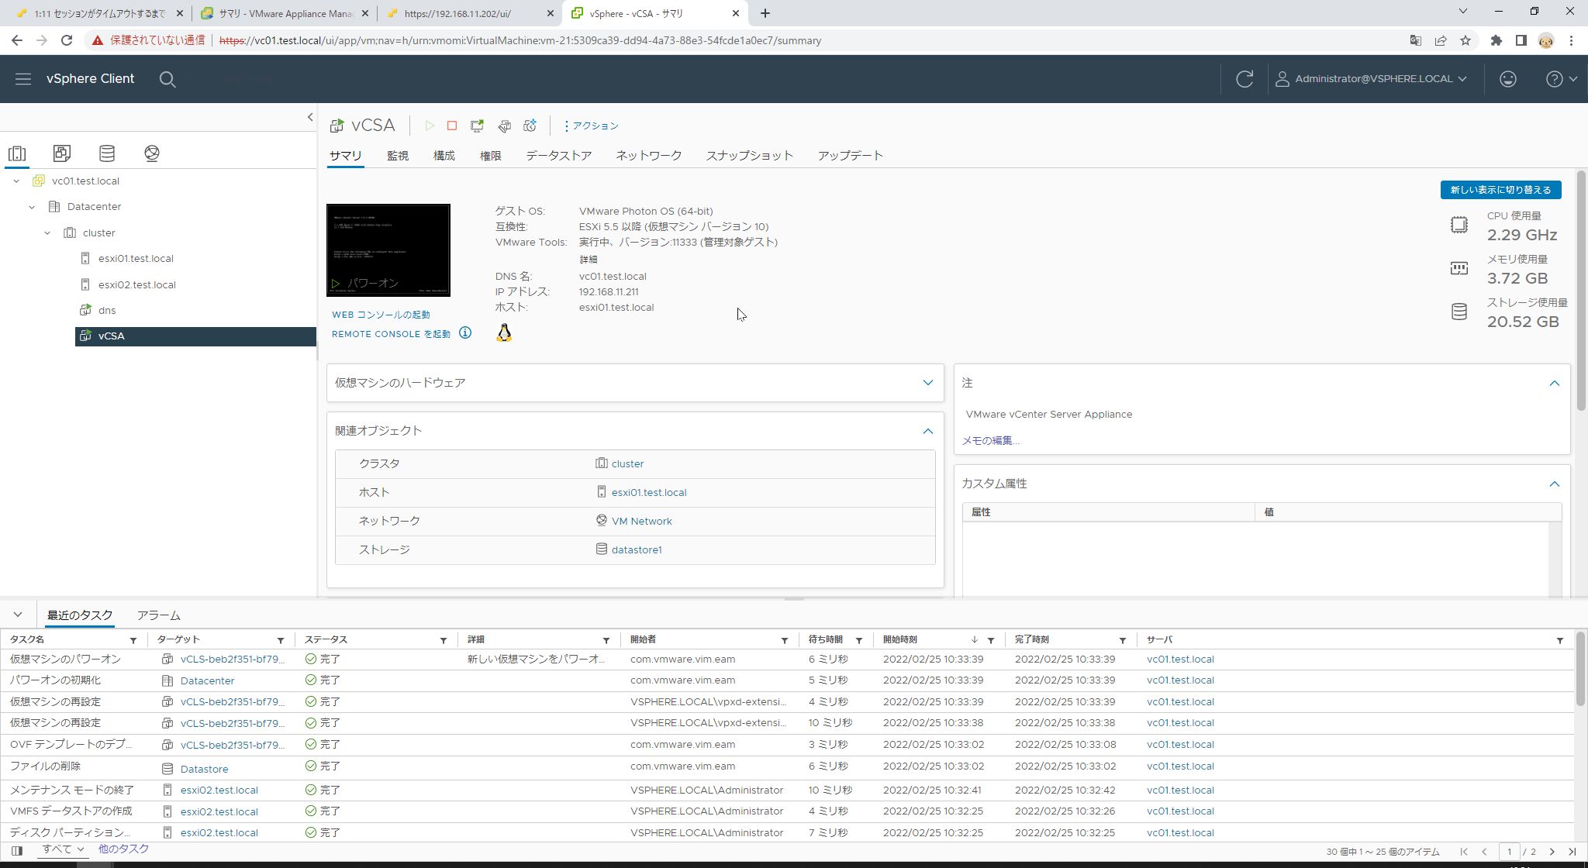Launch console from the vCSA toolbar icon
The image size is (1588, 868).
pos(477,126)
